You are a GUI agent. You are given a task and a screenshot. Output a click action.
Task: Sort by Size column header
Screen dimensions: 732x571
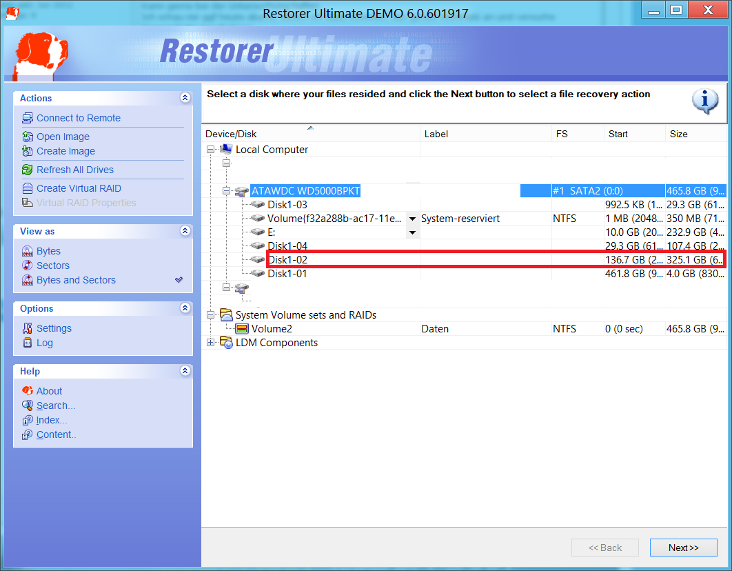695,134
